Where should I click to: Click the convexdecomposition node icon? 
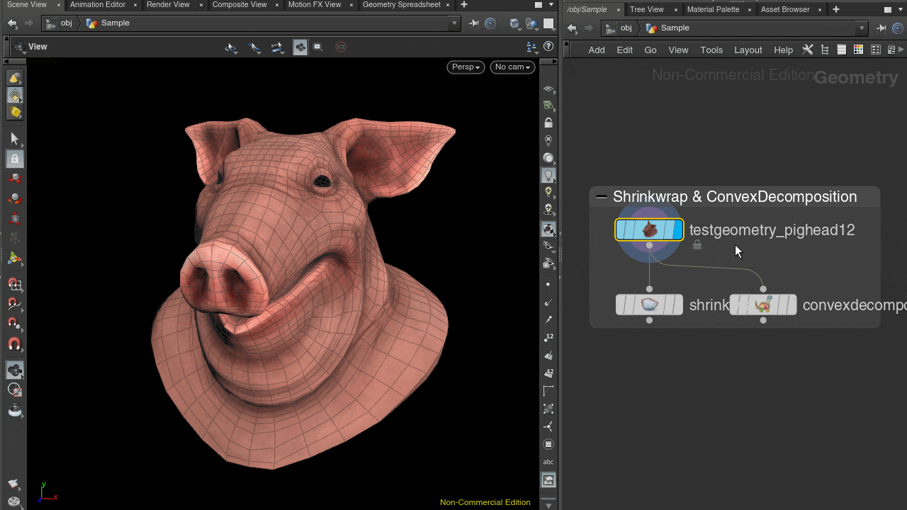pyautogui.click(x=762, y=305)
